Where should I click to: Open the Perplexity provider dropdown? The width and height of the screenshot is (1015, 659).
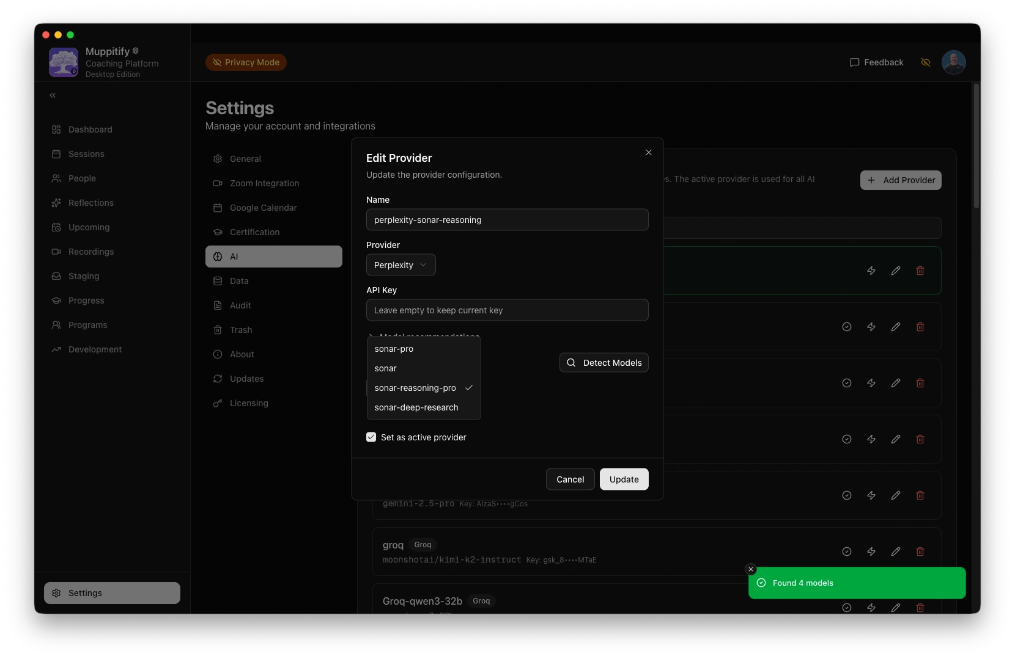coord(400,265)
